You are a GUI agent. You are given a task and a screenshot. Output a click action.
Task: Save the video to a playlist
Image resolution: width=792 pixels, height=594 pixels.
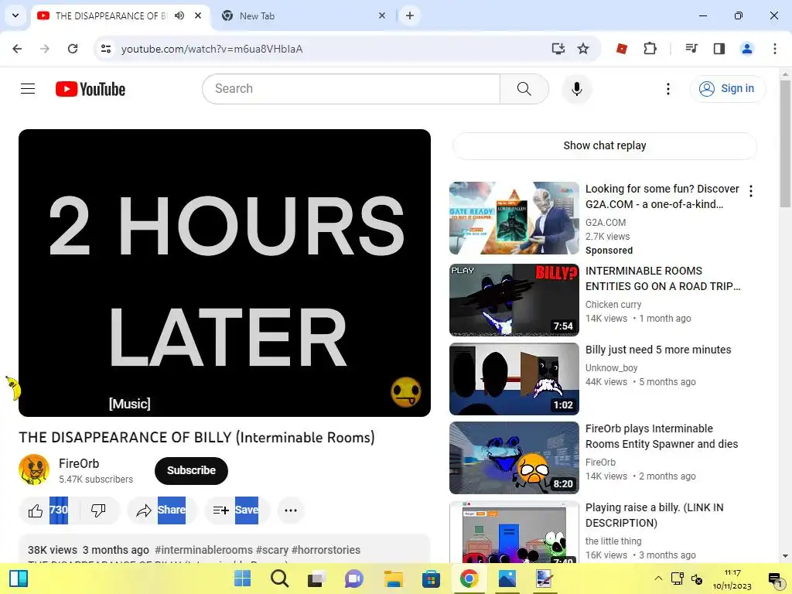(x=237, y=510)
